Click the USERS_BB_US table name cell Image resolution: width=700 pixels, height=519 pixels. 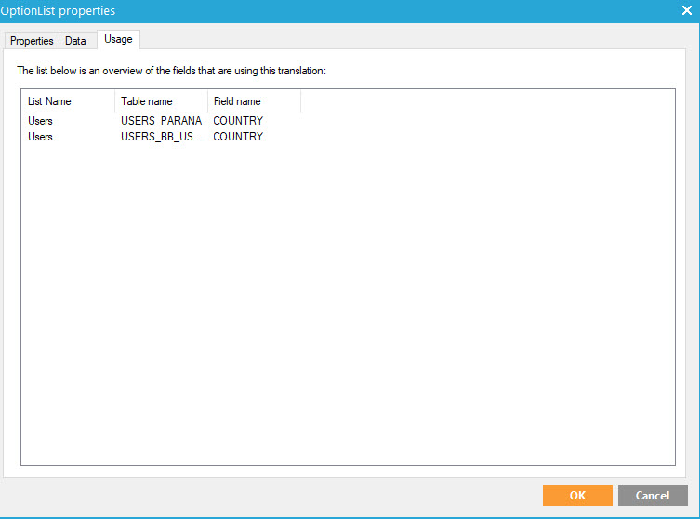[x=161, y=137]
